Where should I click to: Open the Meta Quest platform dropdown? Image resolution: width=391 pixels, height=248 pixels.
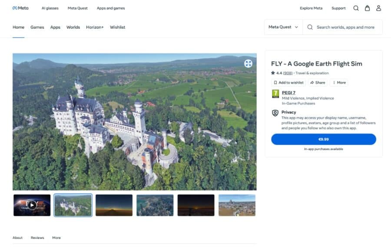pyautogui.click(x=283, y=27)
